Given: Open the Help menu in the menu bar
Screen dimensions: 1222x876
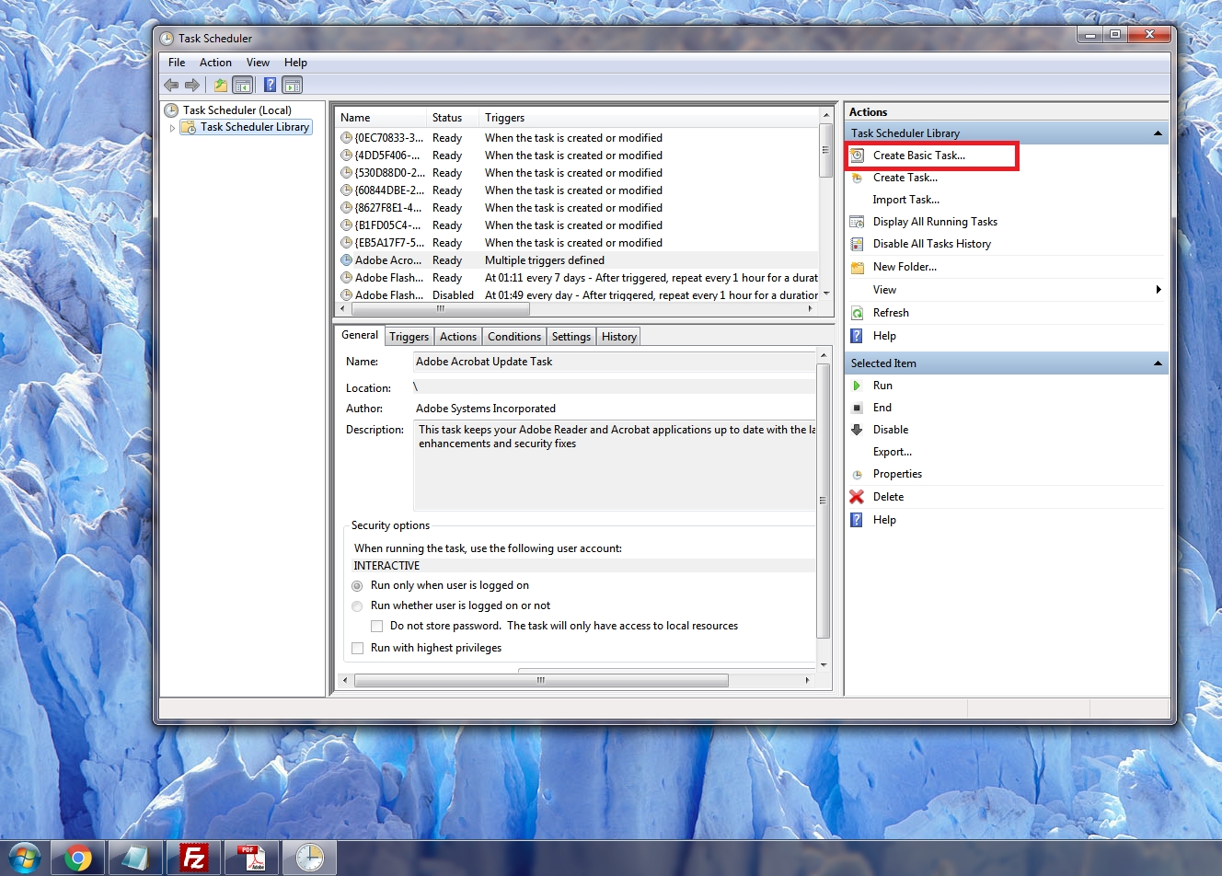Looking at the screenshot, I should coord(295,63).
